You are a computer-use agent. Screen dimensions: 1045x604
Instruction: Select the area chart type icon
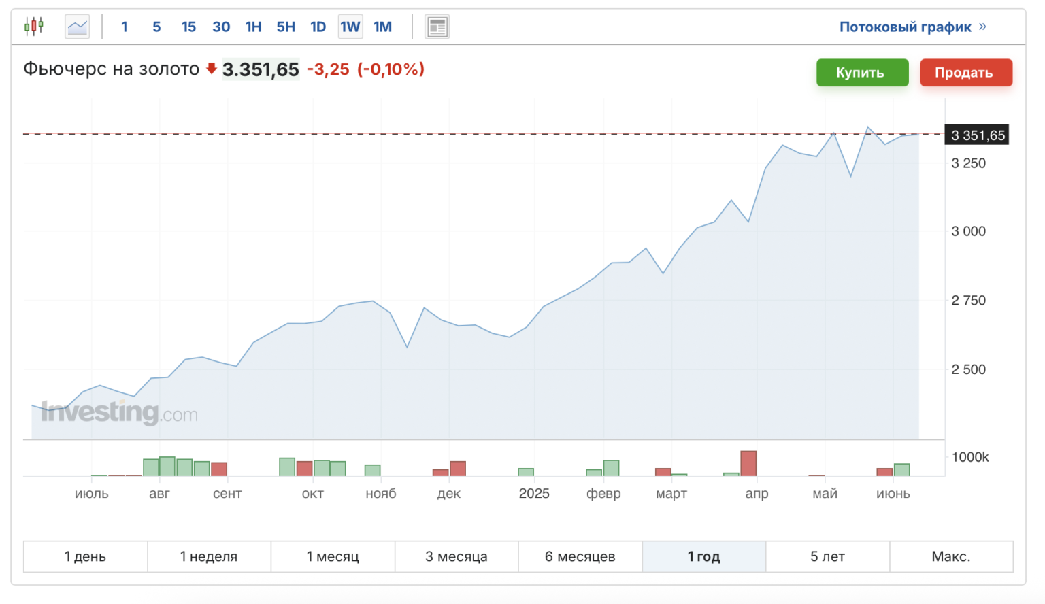78,27
